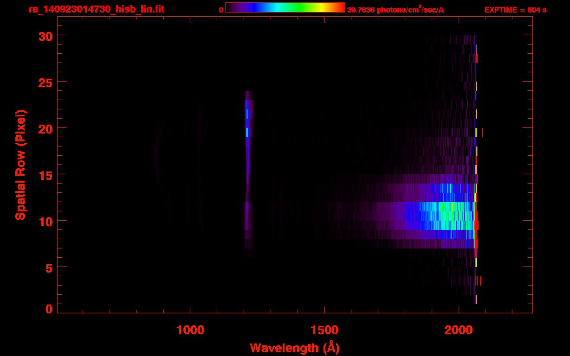
Task: Click the red saturated edge at row 10
Action: 476,225
